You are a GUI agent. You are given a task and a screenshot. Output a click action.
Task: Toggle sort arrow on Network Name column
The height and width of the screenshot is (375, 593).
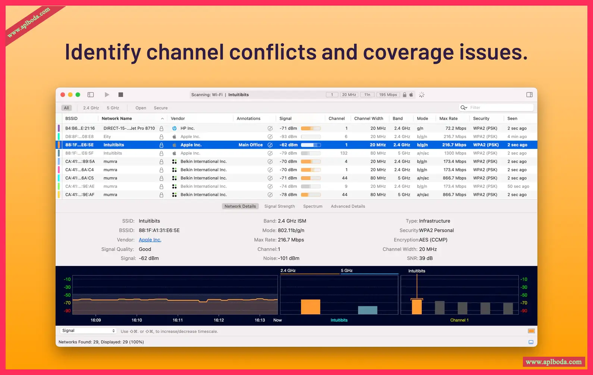(x=162, y=119)
